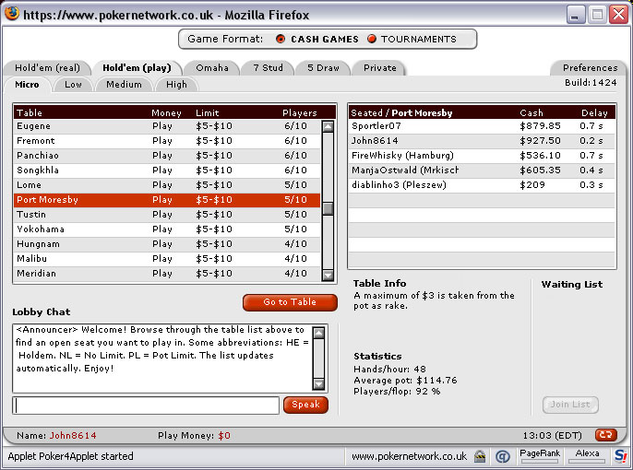Click the lobby chat scroll up arrow

tap(318, 333)
